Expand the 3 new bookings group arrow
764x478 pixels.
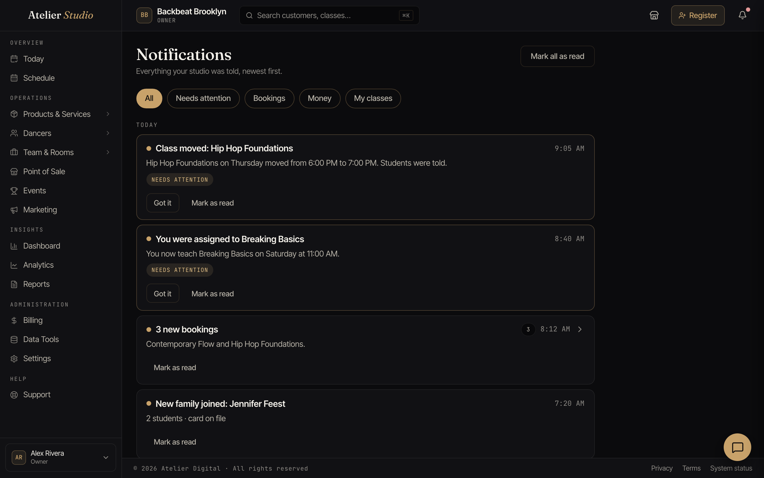[580, 329]
